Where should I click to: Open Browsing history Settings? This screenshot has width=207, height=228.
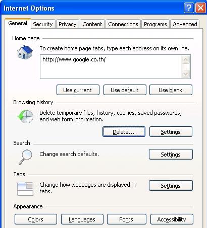click(x=171, y=132)
